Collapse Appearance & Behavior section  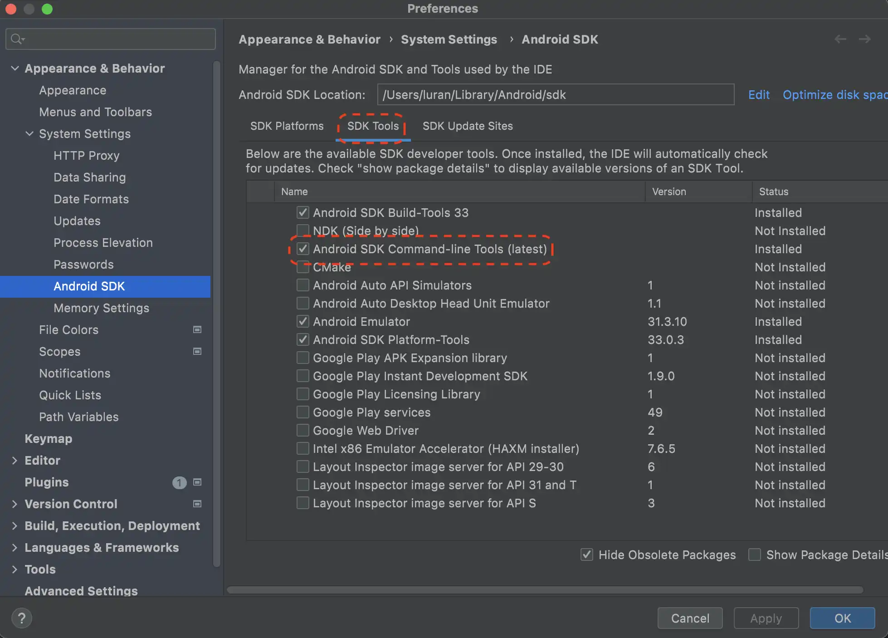[15, 69]
